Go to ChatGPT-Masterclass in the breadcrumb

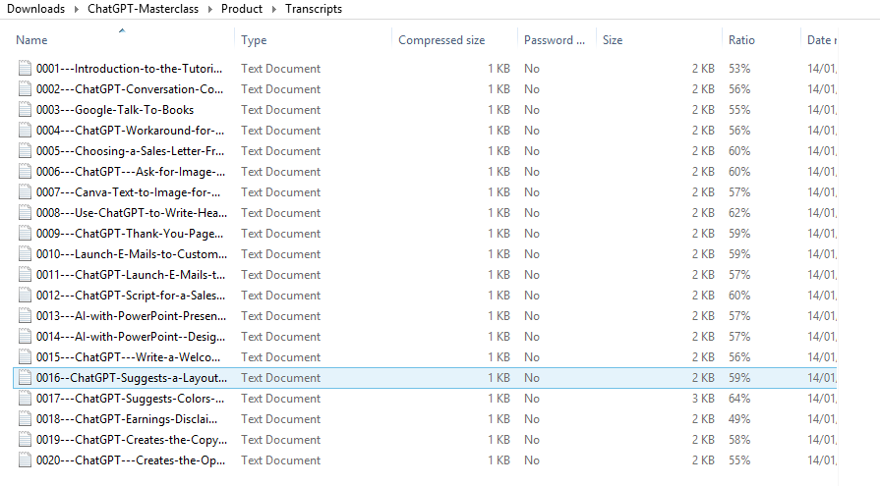point(144,9)
